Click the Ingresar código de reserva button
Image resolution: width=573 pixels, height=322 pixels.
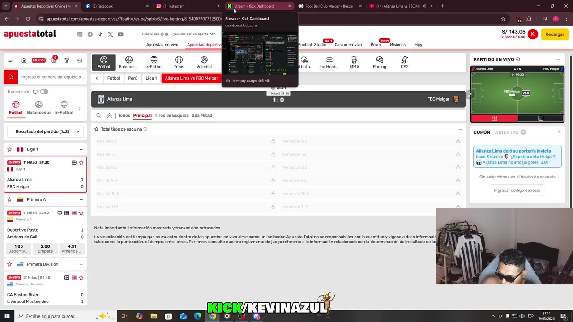click(517, 190)
